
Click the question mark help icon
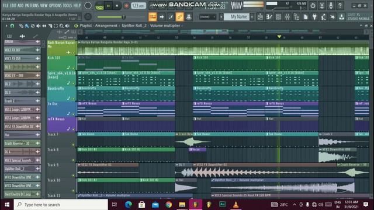(340, 5)
